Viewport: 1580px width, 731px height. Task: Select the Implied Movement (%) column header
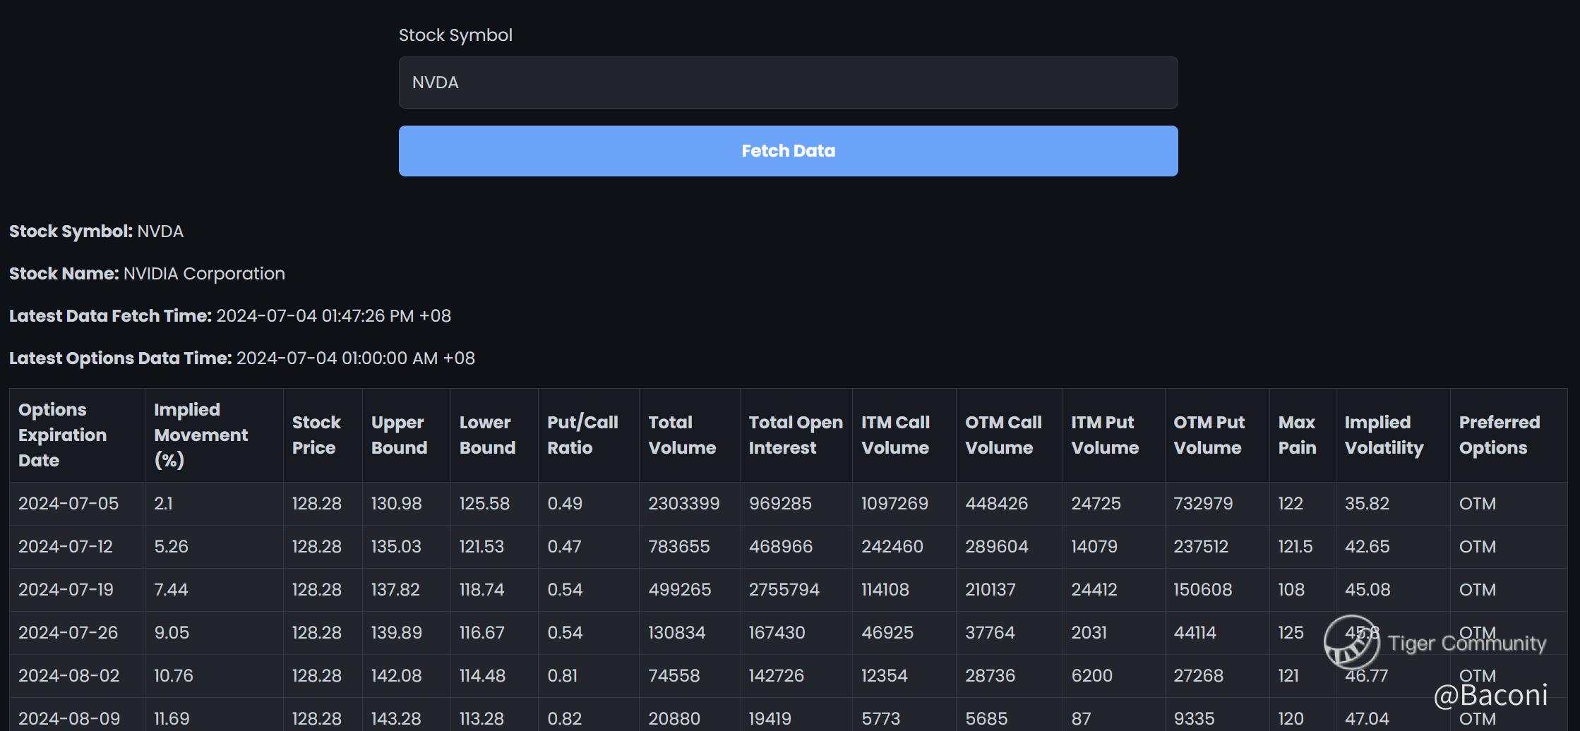click(x=201, y=435)
